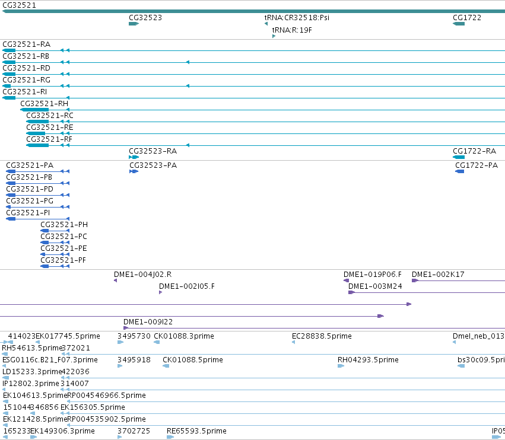Image resolution: width=505 pixels, height=440 pixels.
Task: Open protein CG32521-PE
Action: click(63, 248)
